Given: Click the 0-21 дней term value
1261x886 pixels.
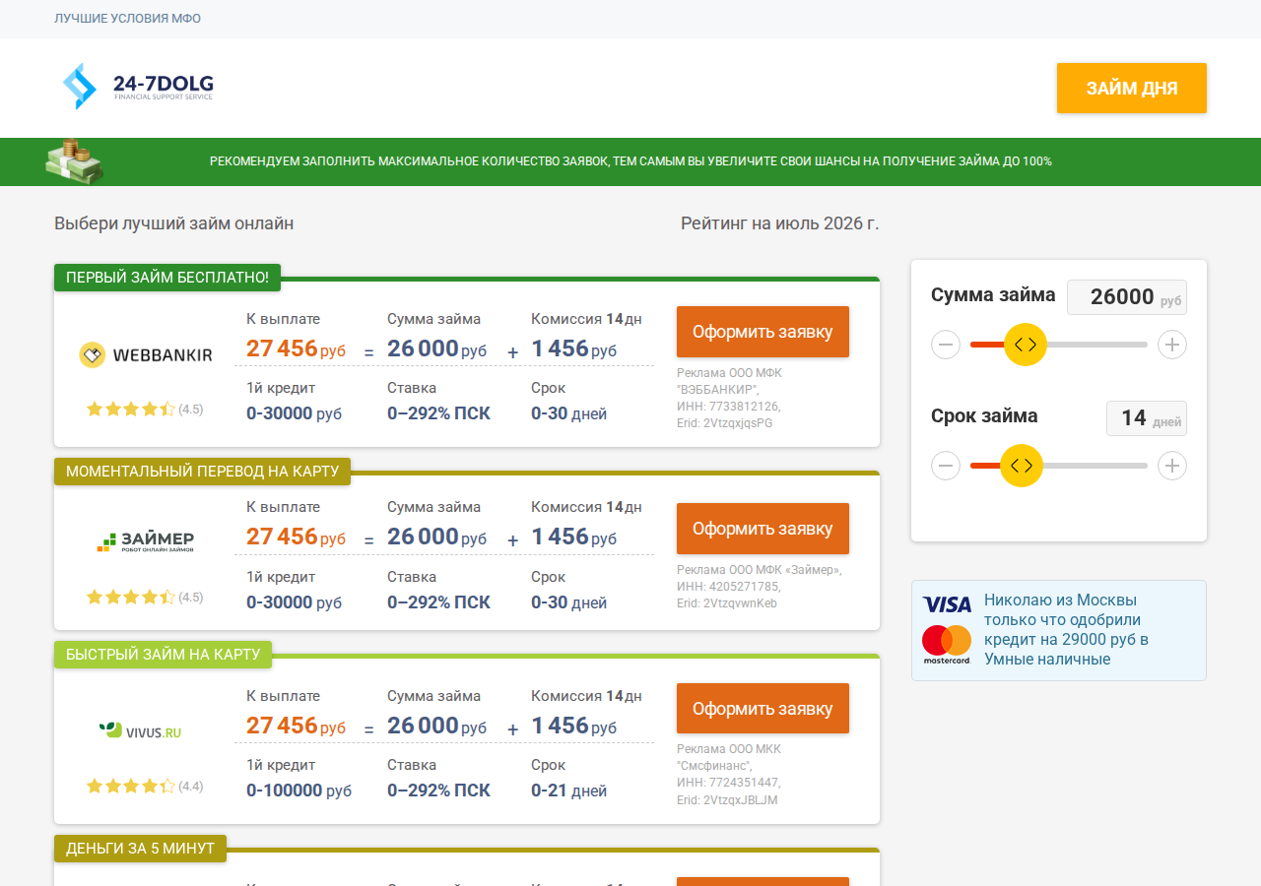Looking at the screenshot, I should pyautogui.click(x=568, y=791).
